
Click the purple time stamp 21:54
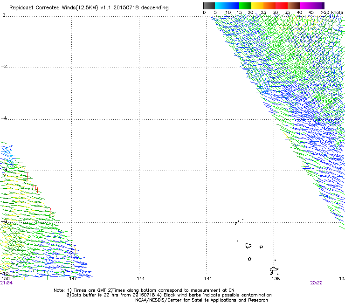(7, 283)
